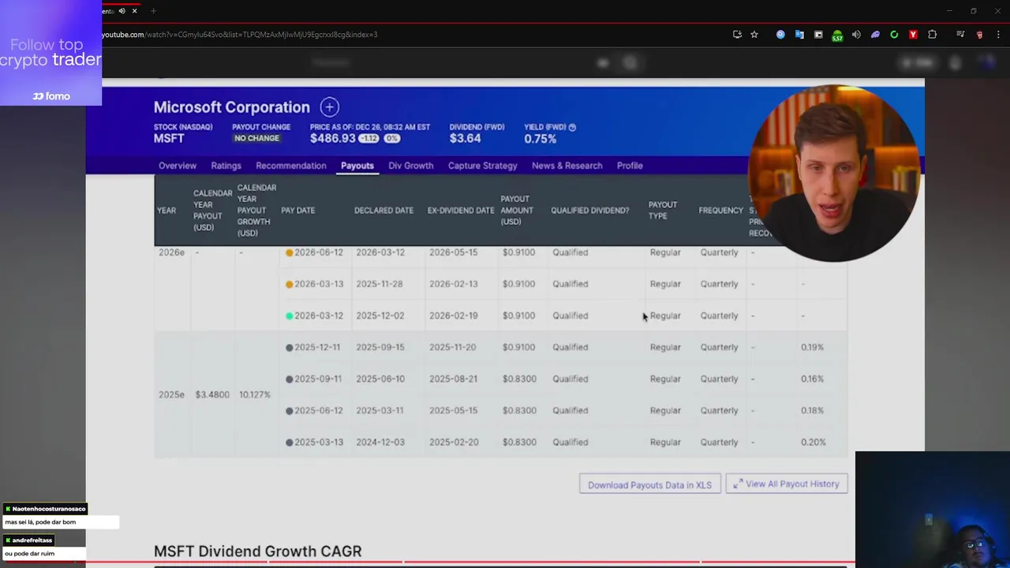Open the blue magnifier extension icon
The height and width of the screenshot is (568, 1010).
(x=780, y=35)
